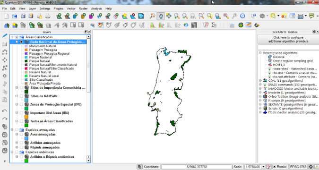Select the Pan Map hand tool
319x170 pixels.
(161, 16)
